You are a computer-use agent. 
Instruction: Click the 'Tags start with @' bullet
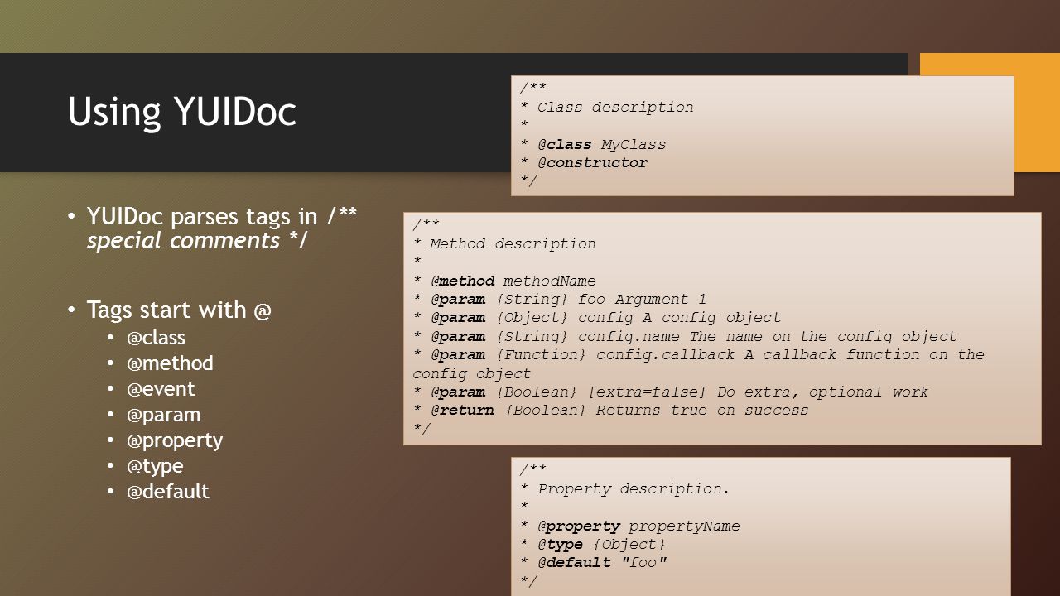tap(180, 310)
